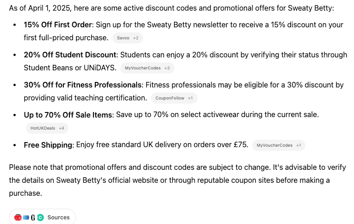Click '30% Off for Fitness Professionals' heading
The height and width of the screenshot is (224, 354).
tap(83, 85)
